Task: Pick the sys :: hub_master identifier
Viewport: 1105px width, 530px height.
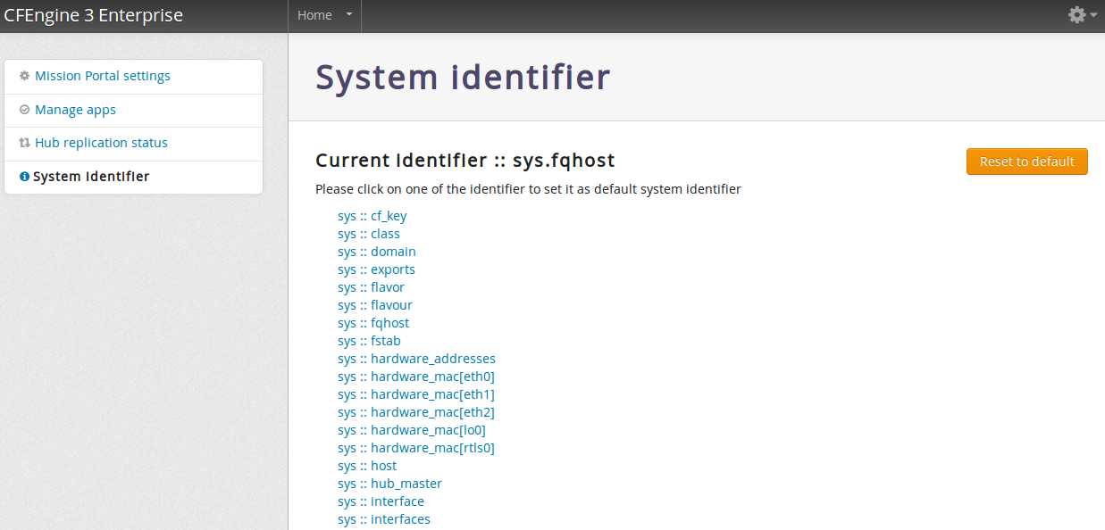Action: [x=389, y=484]
